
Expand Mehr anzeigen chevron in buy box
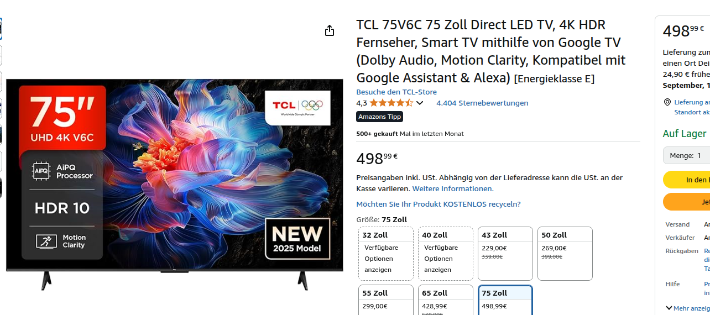[x=669, y=308]
